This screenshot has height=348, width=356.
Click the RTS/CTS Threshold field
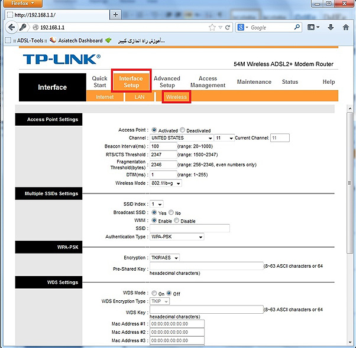163,155
